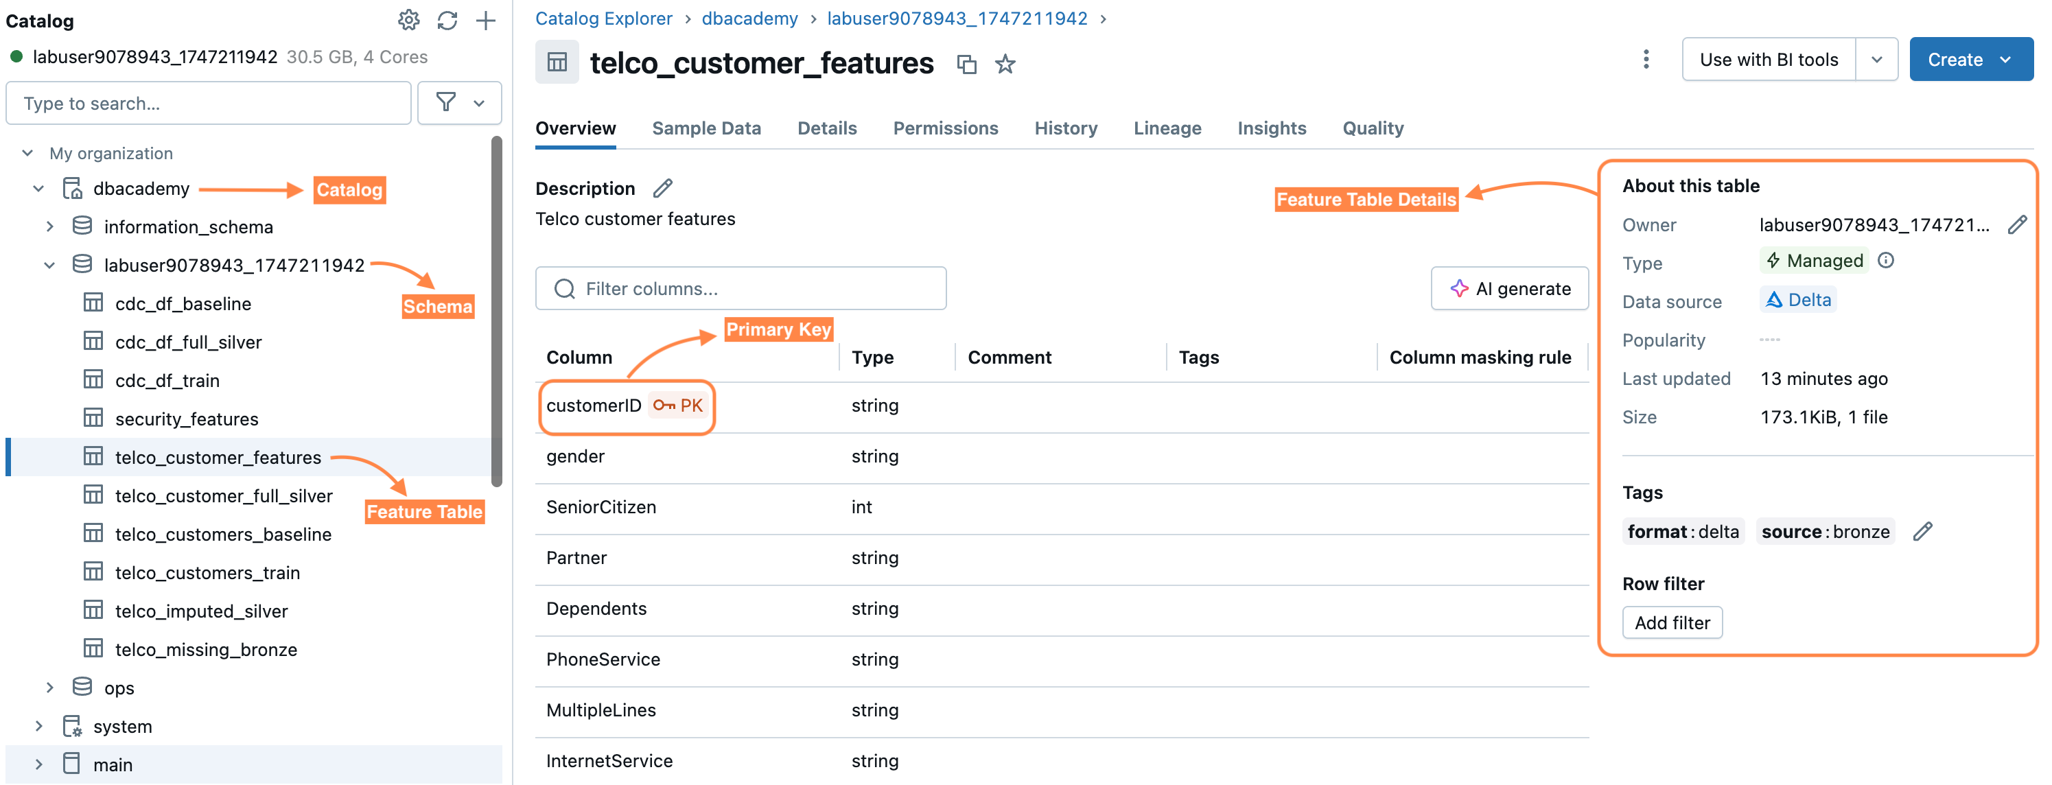Copy the telco_customer_features table name
The height and width of the screenshot is (785, 2052).
click(x=966, y=64)
